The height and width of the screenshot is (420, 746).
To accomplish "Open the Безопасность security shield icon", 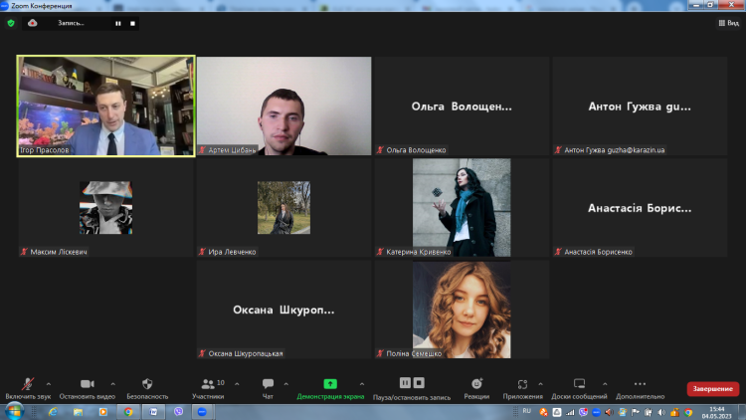I will tap(147, 384).
